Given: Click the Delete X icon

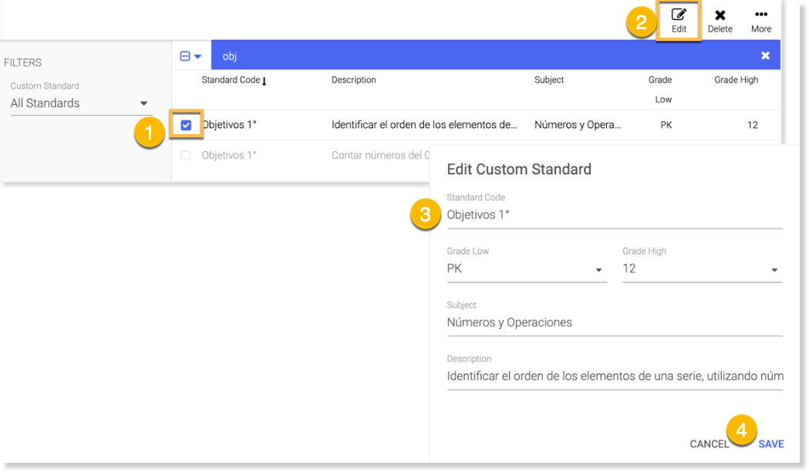Looking at the screenshot, I should click(x=720, y=15).
